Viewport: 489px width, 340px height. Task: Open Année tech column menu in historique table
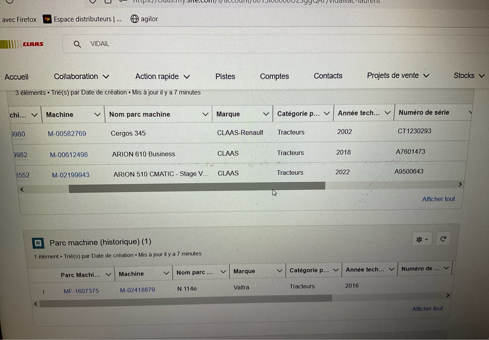pyautogui.click(x=391, y=269)
